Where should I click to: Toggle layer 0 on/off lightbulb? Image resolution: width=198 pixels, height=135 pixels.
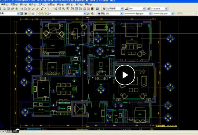point(37,13)
